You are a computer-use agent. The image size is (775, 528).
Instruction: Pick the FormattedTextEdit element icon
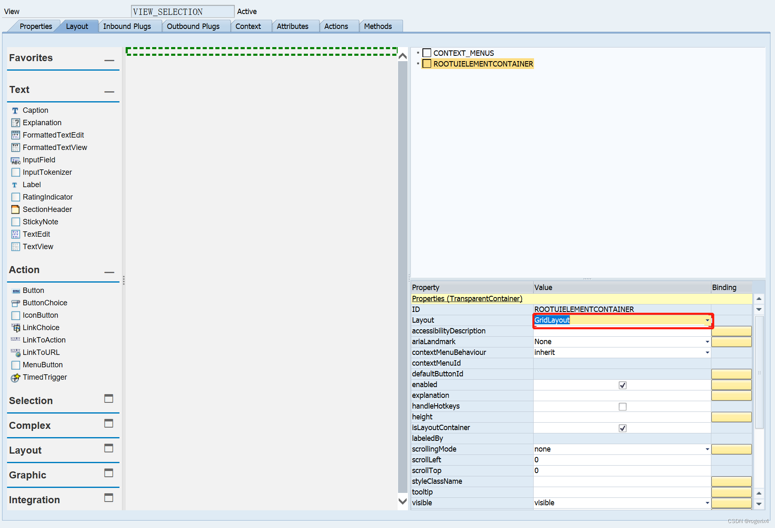[15, 135]
